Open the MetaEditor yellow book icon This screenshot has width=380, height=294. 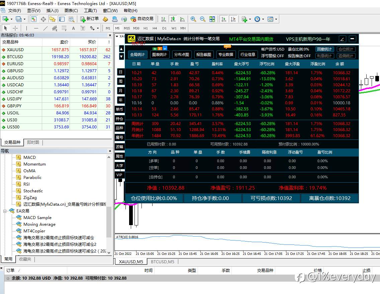(x=105, y=19)
